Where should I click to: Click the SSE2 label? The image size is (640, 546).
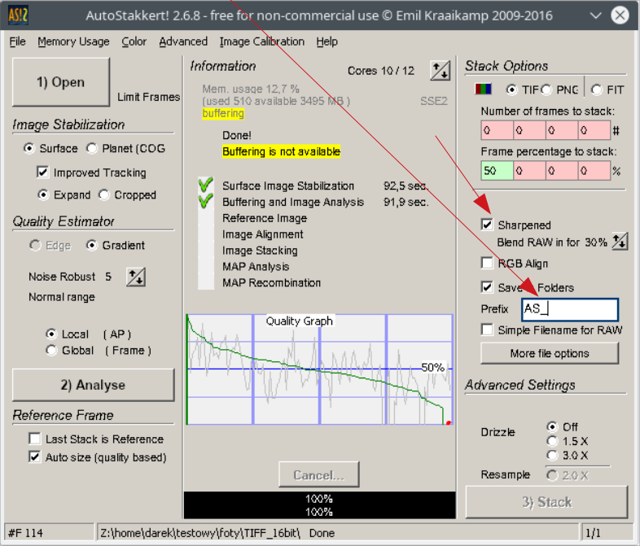[x=434, y=101]
